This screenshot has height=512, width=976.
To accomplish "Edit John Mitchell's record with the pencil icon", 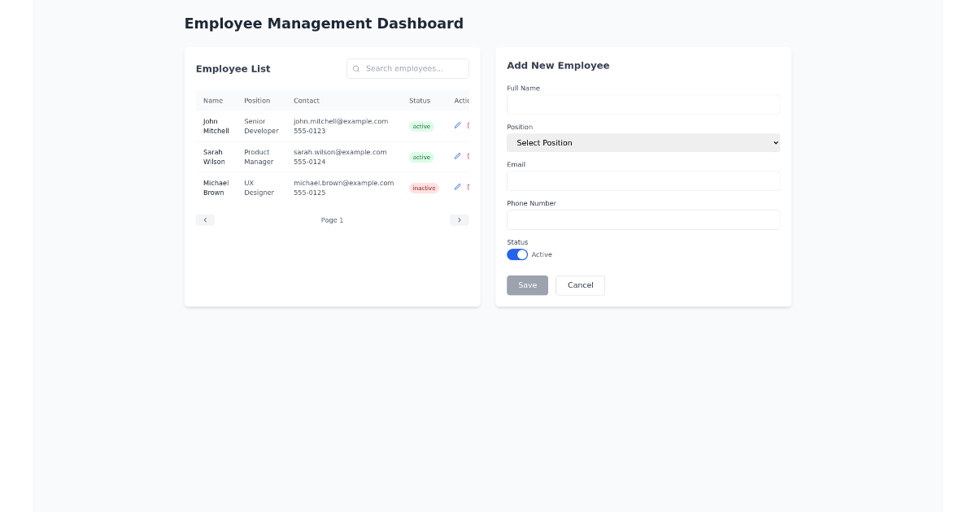I will pyautogui.click(x=457, y=126).
